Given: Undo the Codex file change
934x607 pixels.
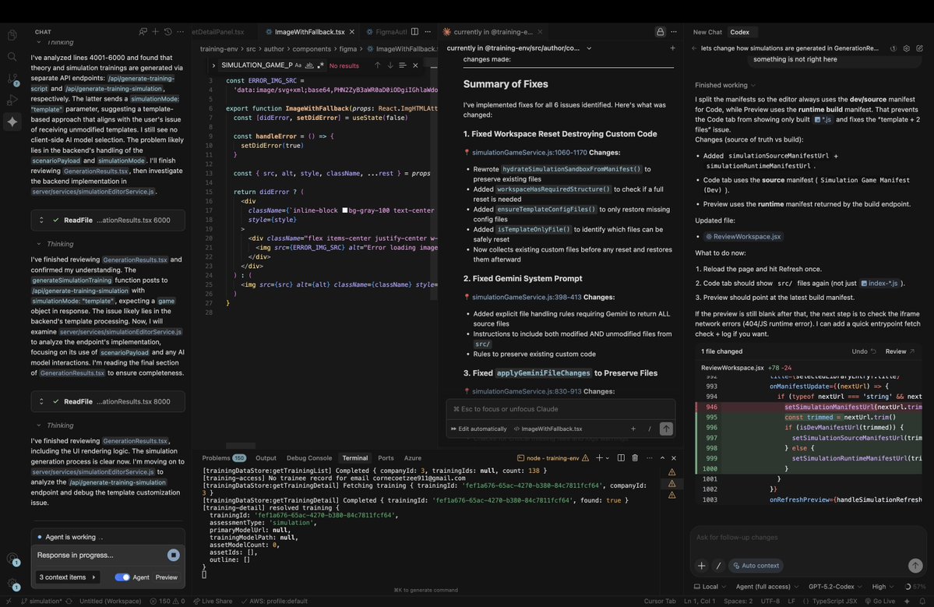Looking at the screenshot, I should coord(864,351).
